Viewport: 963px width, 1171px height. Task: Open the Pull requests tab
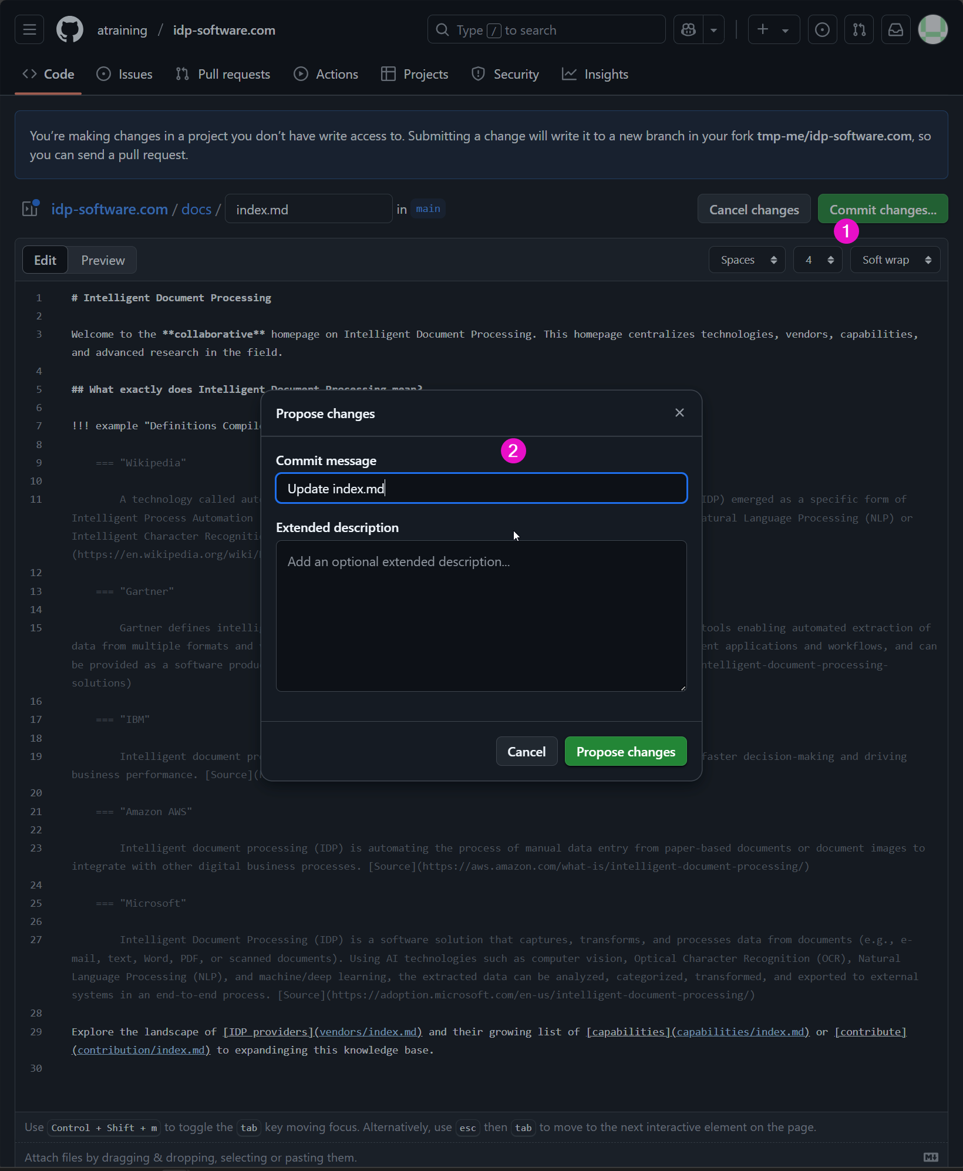(223, 74)
